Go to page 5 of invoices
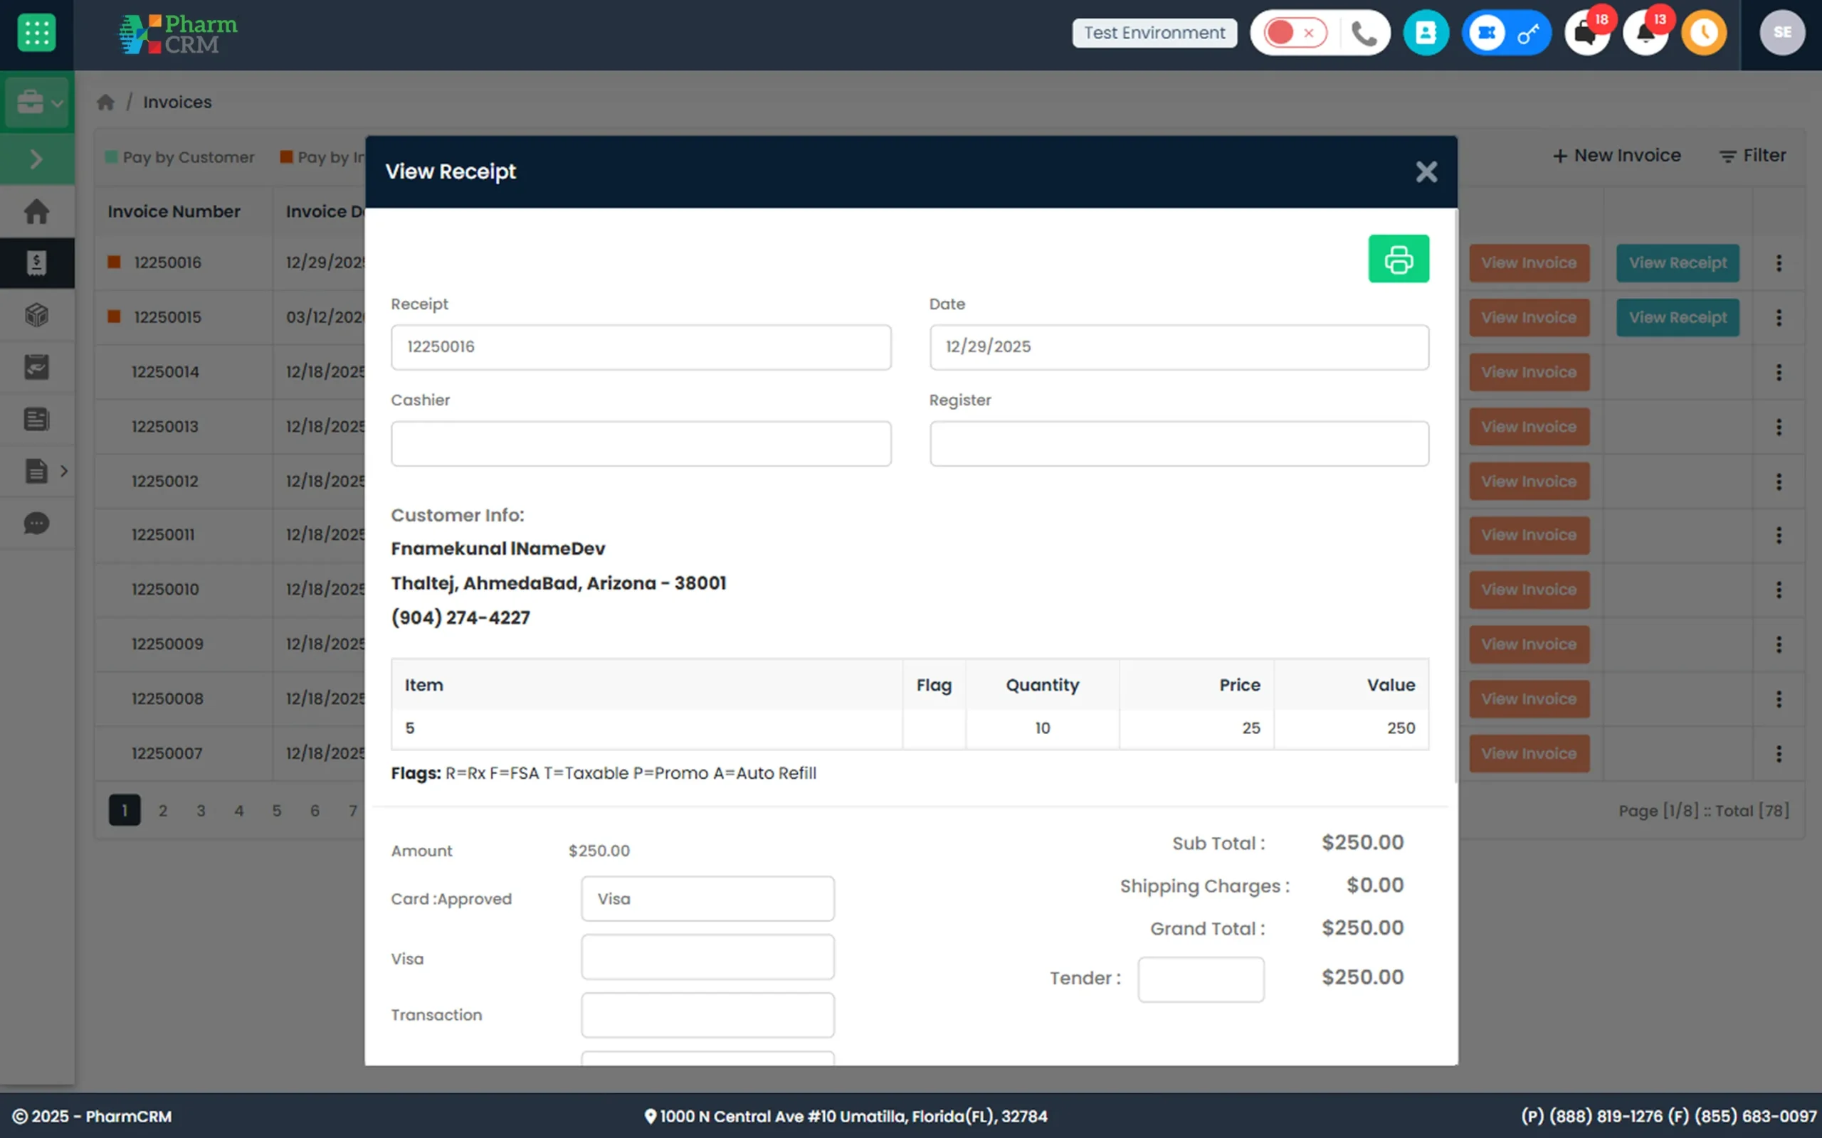The image size is (1822, 1138). (x=276, y=811)
